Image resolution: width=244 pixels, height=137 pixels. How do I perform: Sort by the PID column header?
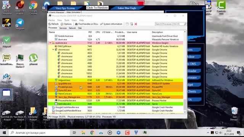point(90,32)
